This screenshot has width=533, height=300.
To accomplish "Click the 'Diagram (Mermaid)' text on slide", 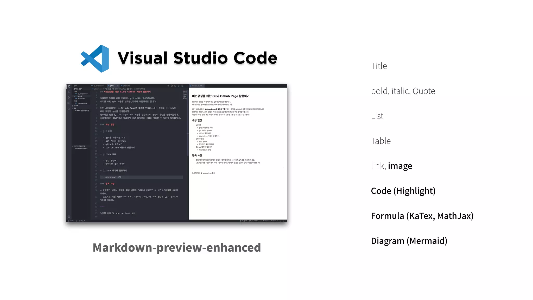I will [x=409, y=241].
